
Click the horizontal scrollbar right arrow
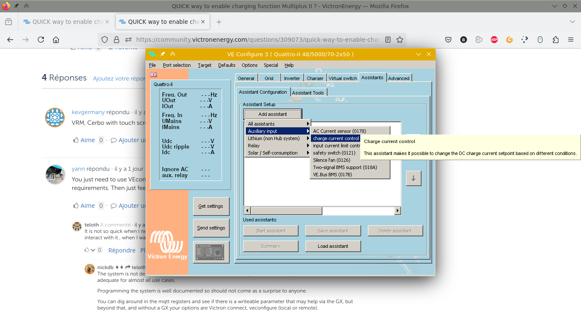tap(398, 211)
